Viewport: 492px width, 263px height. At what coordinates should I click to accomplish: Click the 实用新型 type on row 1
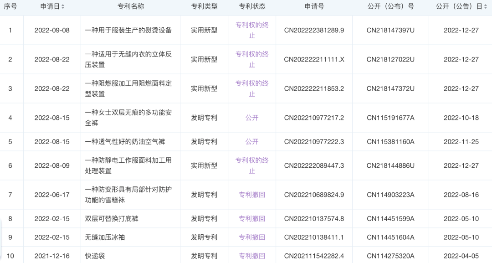click(203, 30)
